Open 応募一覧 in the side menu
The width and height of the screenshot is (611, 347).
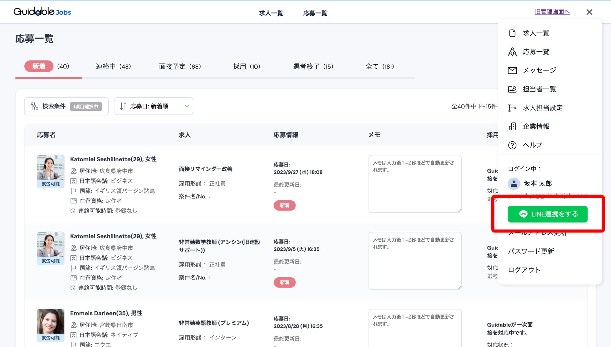click(536, 52)
